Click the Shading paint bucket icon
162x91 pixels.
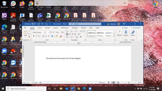point(67,37)
